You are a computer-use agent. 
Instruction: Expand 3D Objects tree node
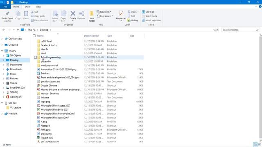4,56
